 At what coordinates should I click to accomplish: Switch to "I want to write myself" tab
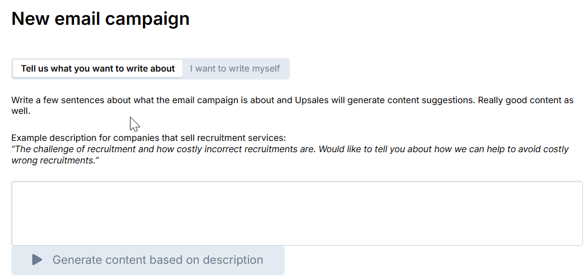(235, 69)
